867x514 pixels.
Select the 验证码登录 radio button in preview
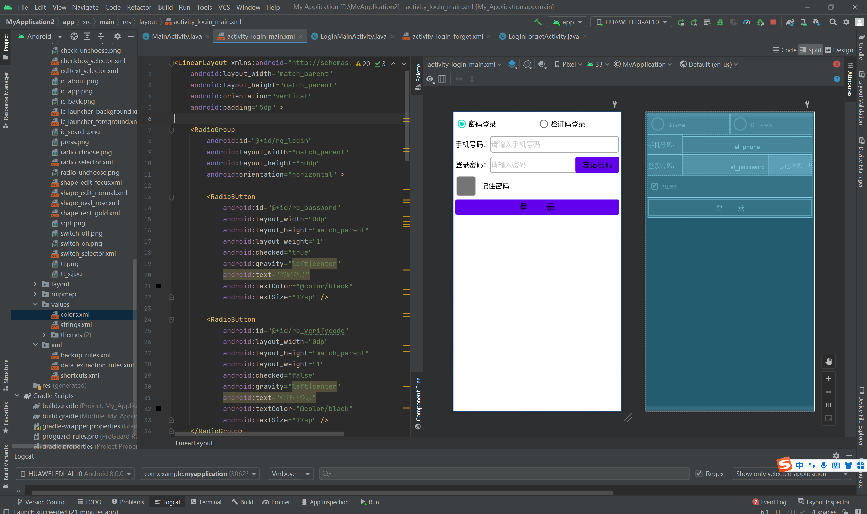coord(543,124)
